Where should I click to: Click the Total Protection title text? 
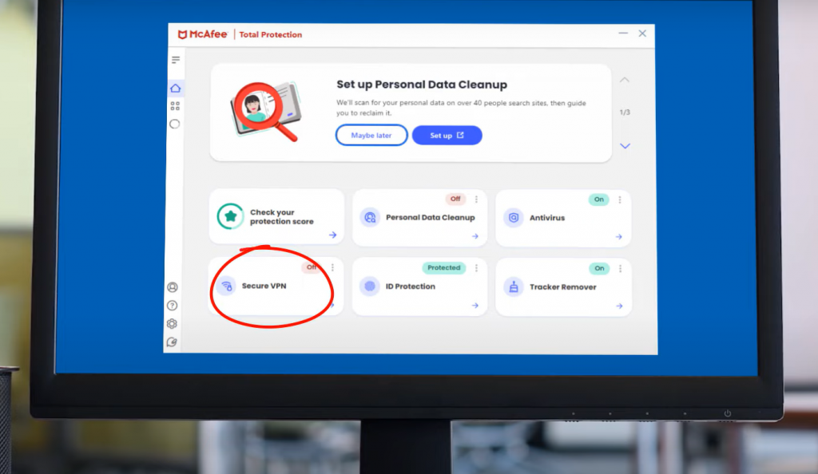[x=271, y=35]
